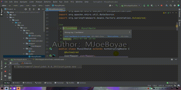
Task: Open the popup's three-dot options menu
Action: (129, 32)
